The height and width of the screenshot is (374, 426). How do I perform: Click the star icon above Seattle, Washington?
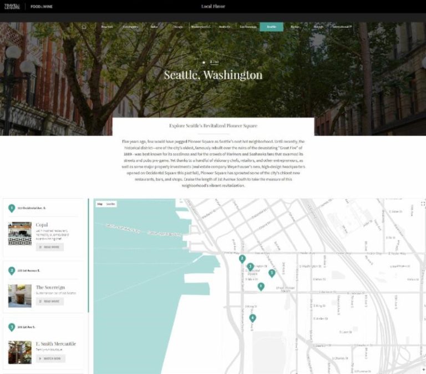[x=204, y=62]
